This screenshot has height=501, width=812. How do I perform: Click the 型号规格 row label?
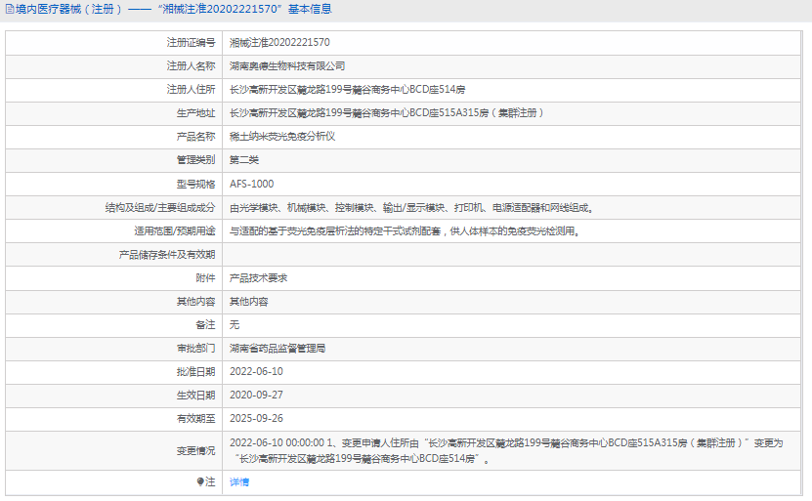point(195,184)
